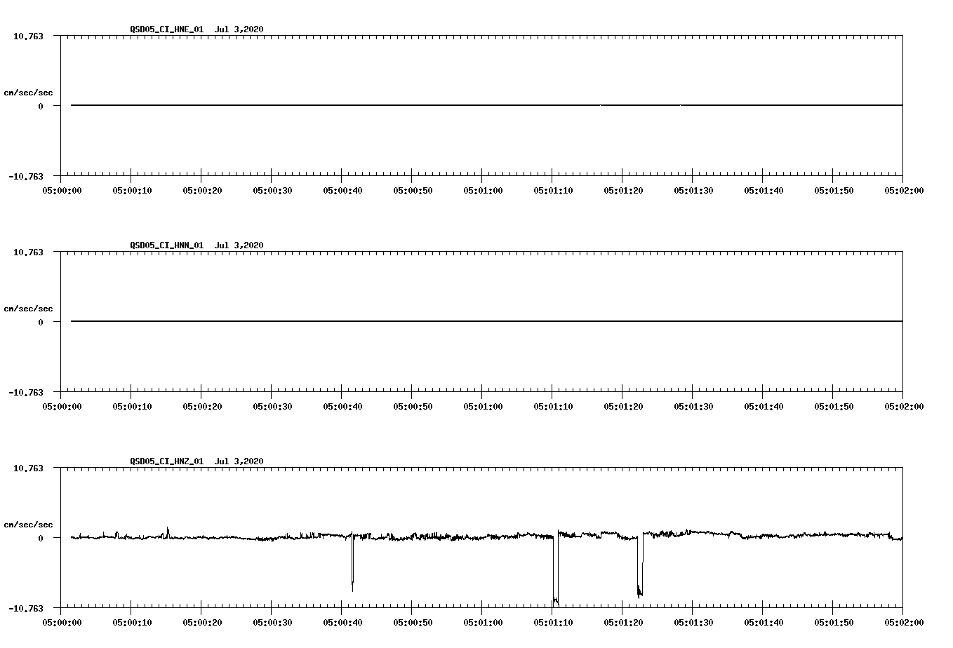The height and width of the screenshot is (648, 953).
Task: Click 05:01:00 on the HNE time axis
Action: tap(483, 190)
